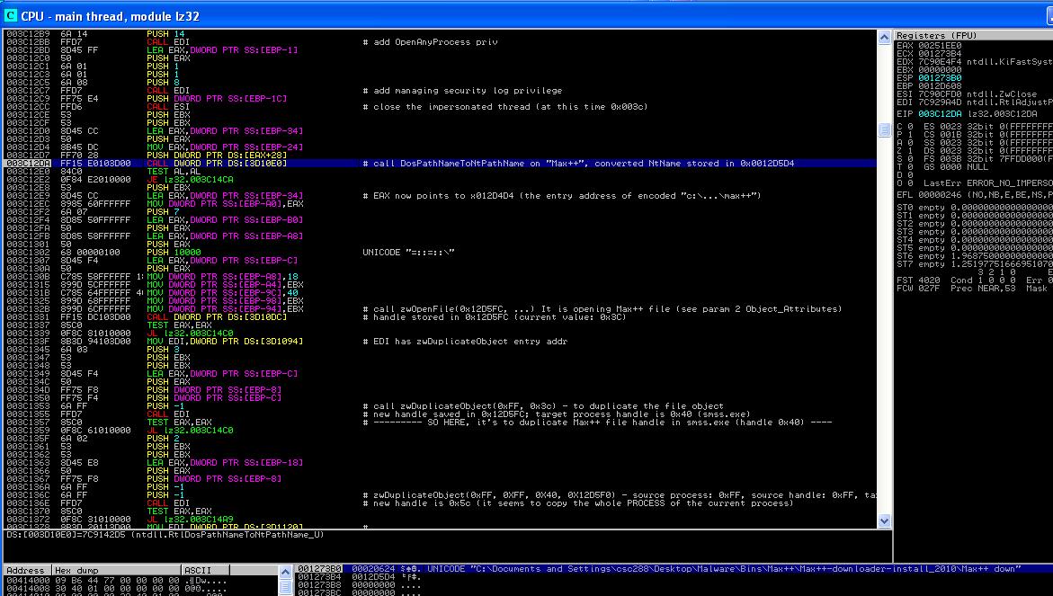The height and width of the screenshot is (596, 1053).
Task: Click the DosPathNameToNtPathName comment
Action: (578, 163)
